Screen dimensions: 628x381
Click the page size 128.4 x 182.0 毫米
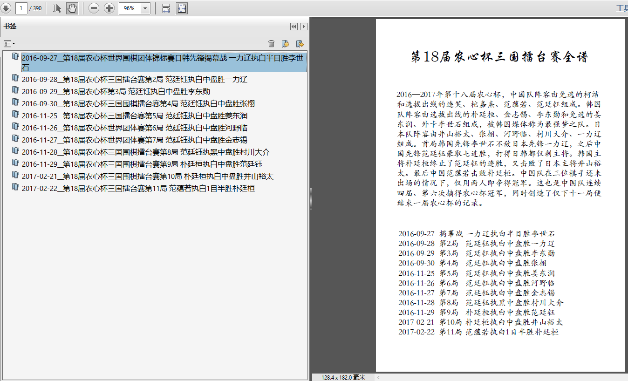coord(343,377)
